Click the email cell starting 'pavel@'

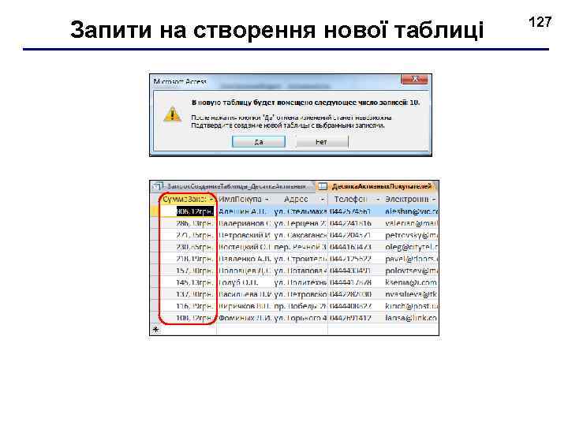(411, 259)
